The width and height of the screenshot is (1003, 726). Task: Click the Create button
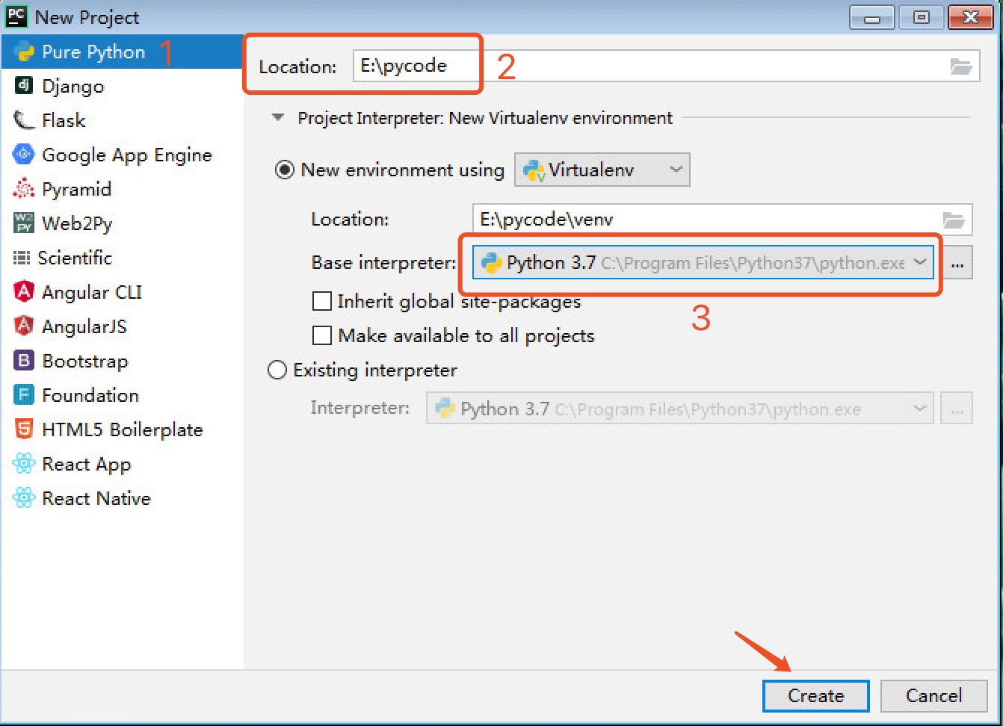point(816,695)
